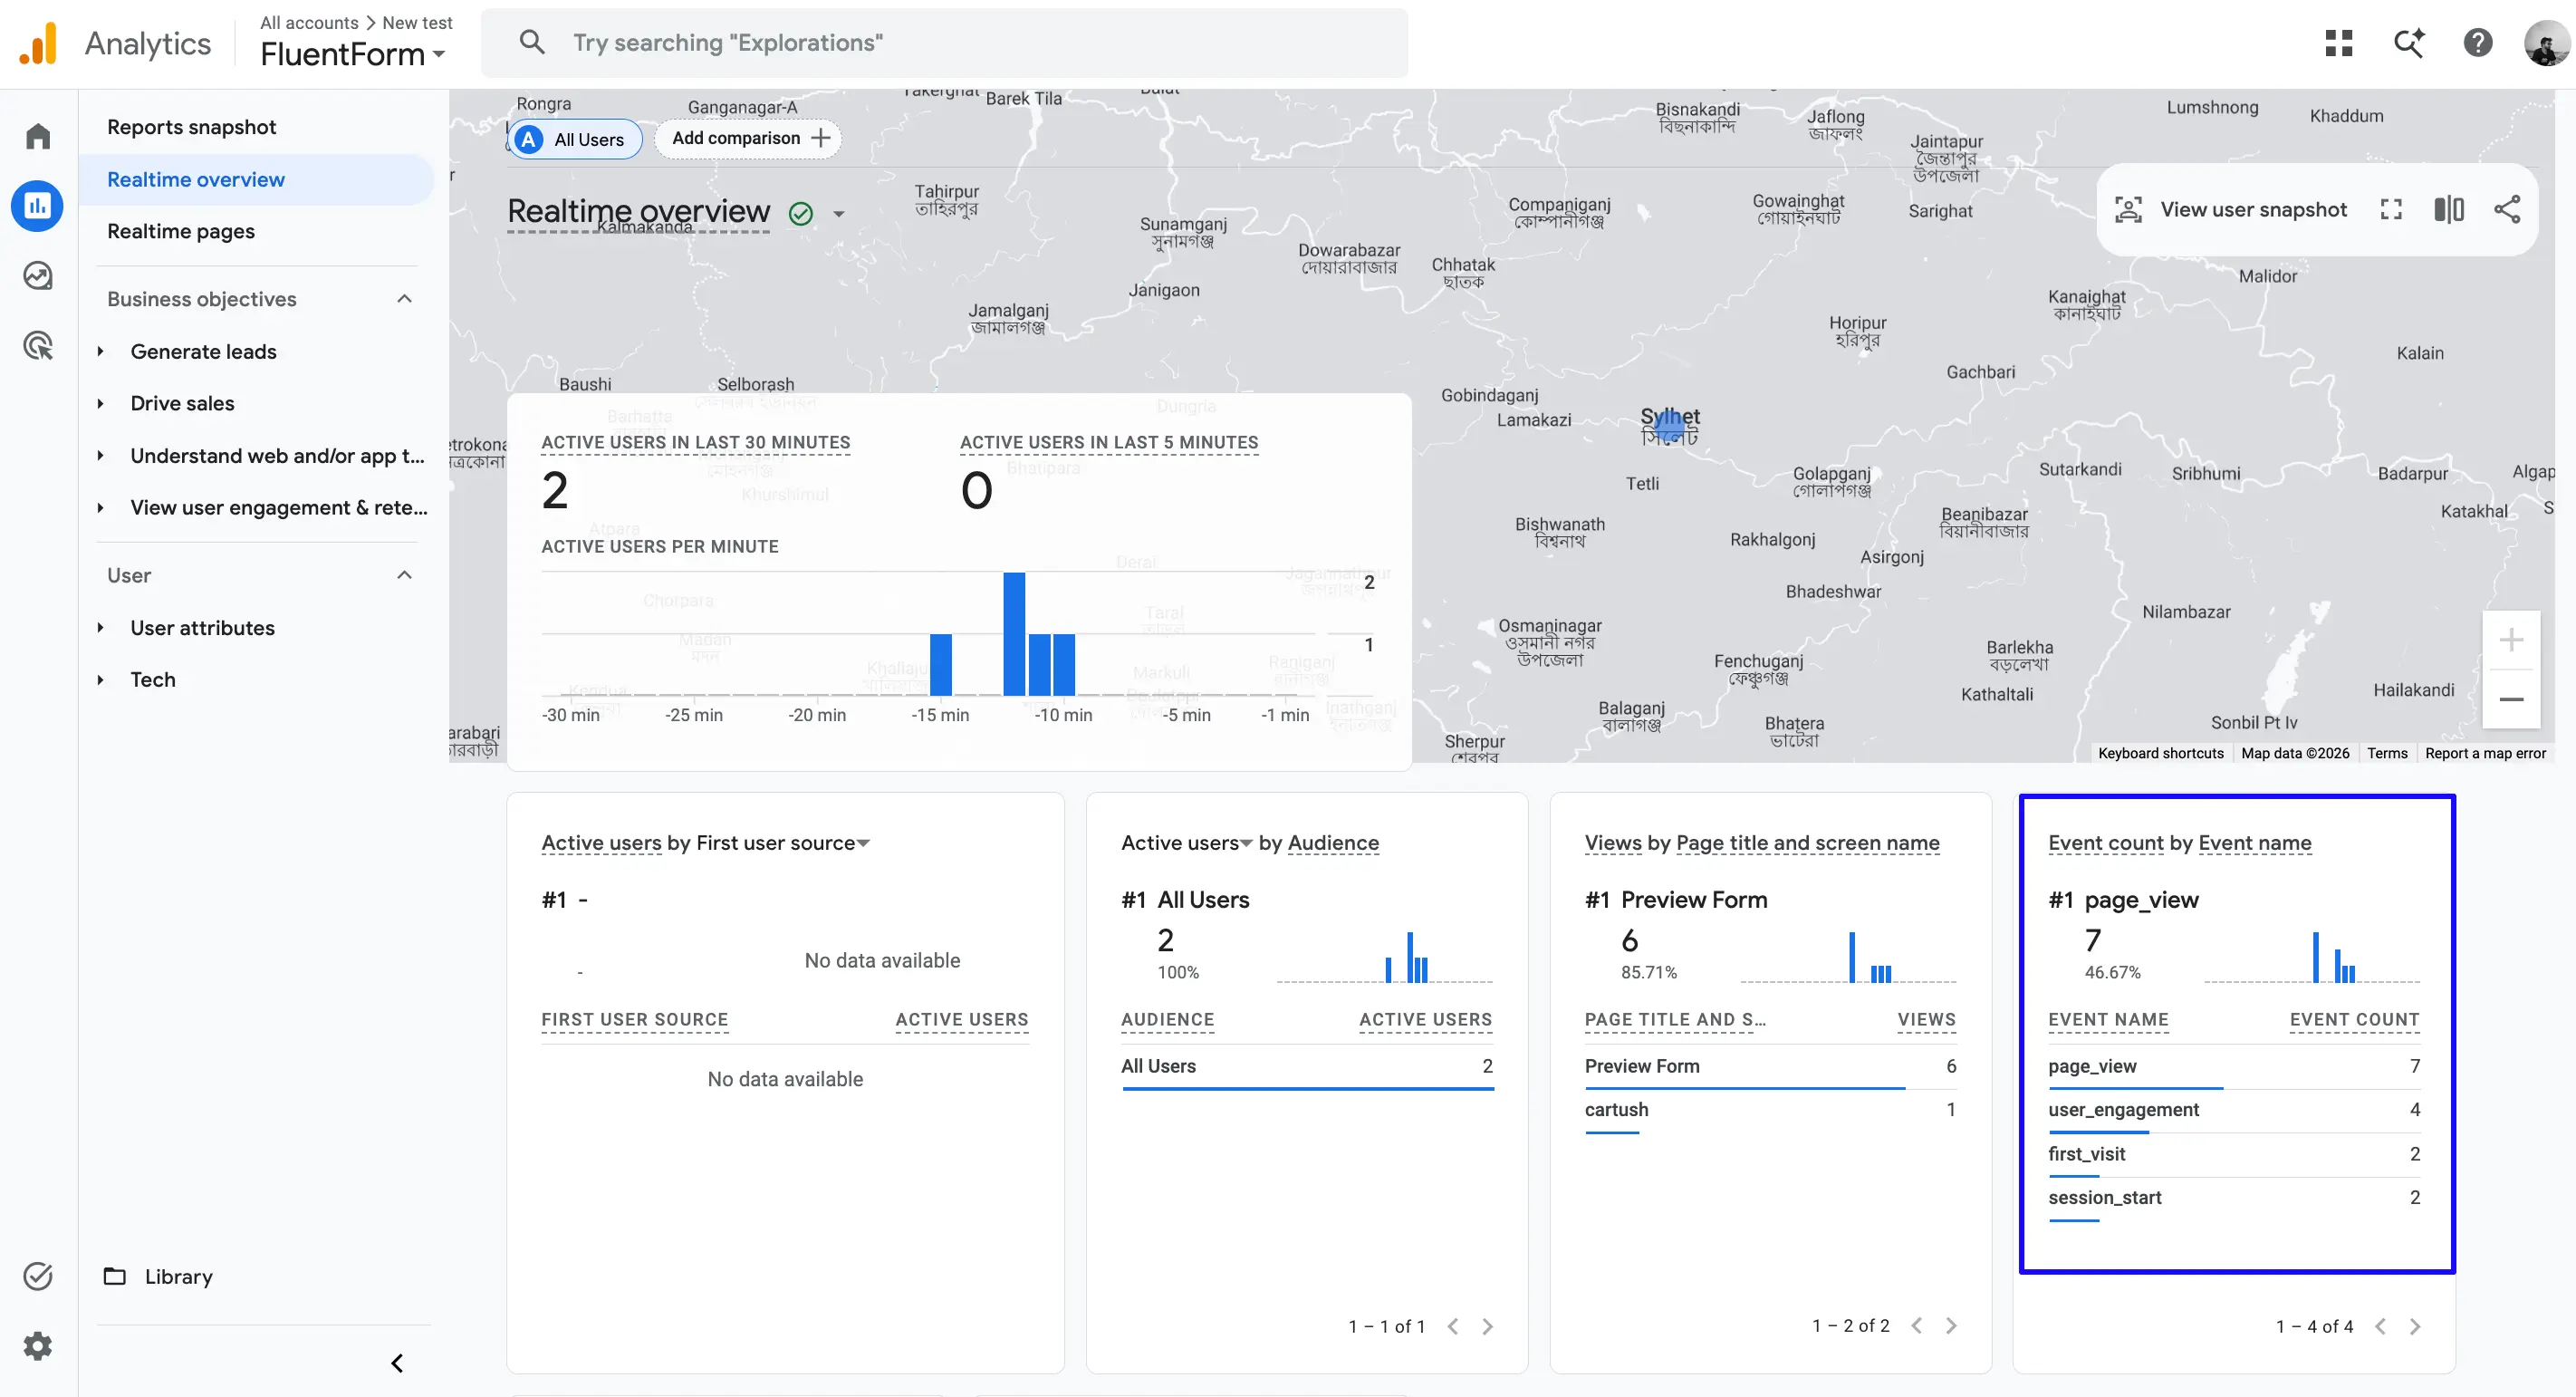Click the tallest bar in active users chart
The height and width of the screenshot is (1397, 2576).
pos(1014,634)
